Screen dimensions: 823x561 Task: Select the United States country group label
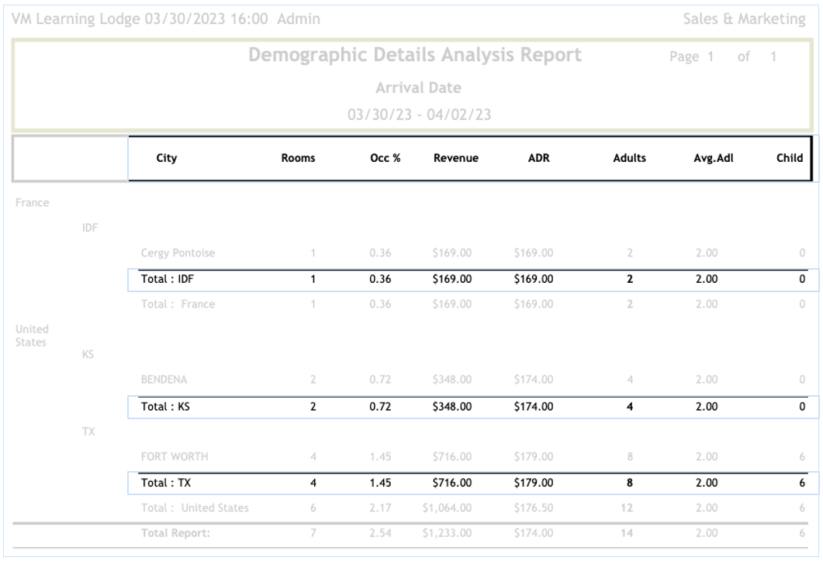coord(31,336)
